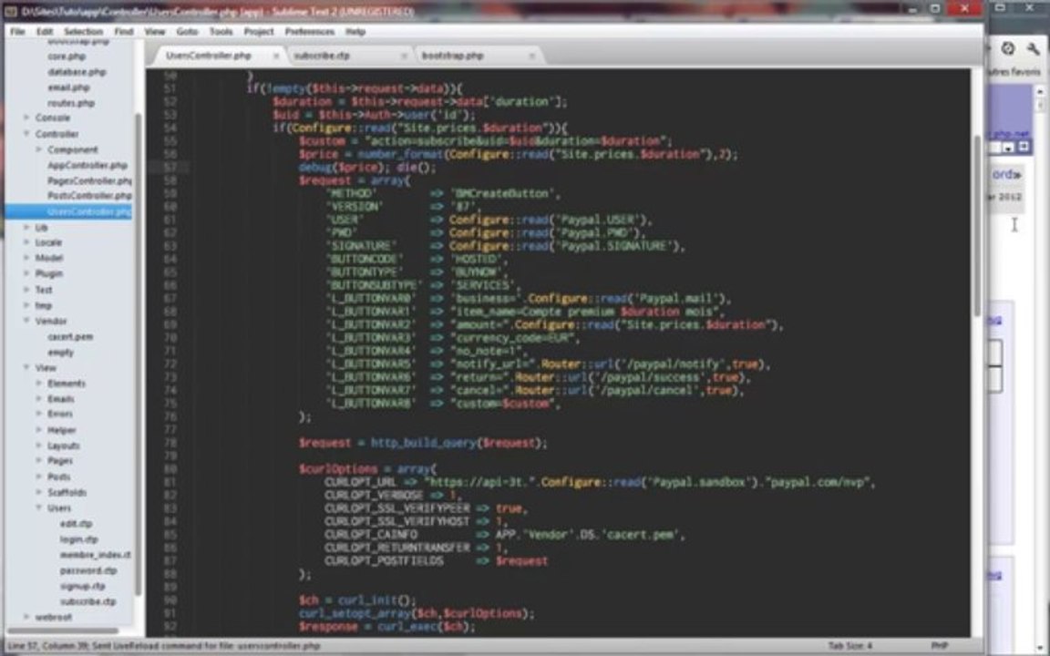
Task: Open signup.ctp in the Users folder
Action: (x=82, y=586)
